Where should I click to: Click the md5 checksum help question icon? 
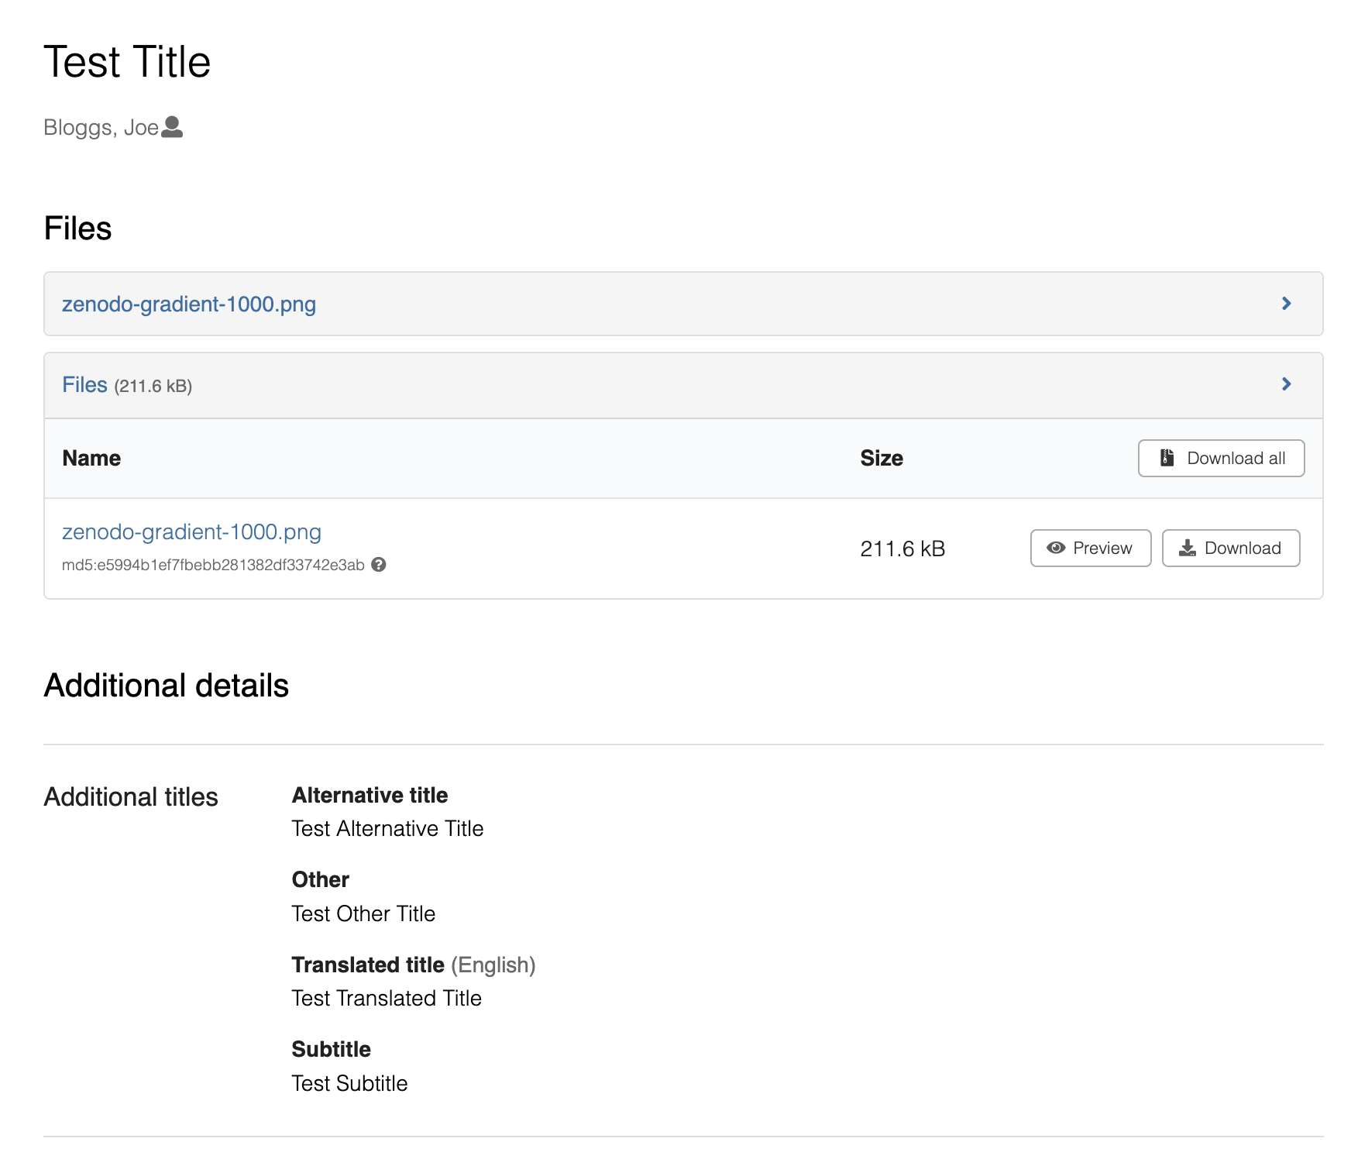coord(379,565)
